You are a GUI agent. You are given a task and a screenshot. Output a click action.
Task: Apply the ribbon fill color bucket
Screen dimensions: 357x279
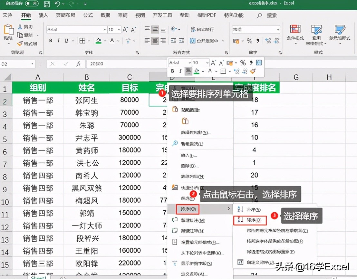point(99,41)
